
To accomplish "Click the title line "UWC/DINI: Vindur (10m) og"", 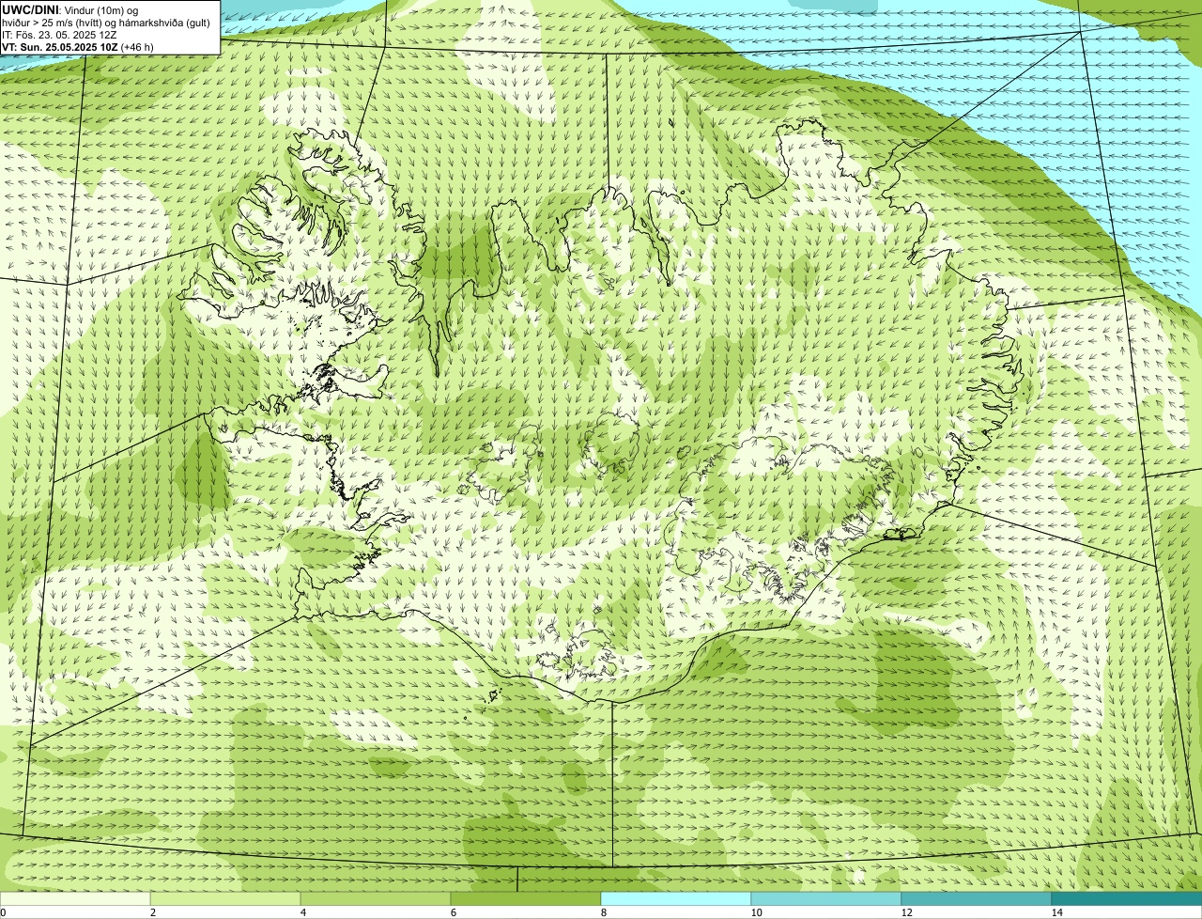I will (x=69, y=9).
